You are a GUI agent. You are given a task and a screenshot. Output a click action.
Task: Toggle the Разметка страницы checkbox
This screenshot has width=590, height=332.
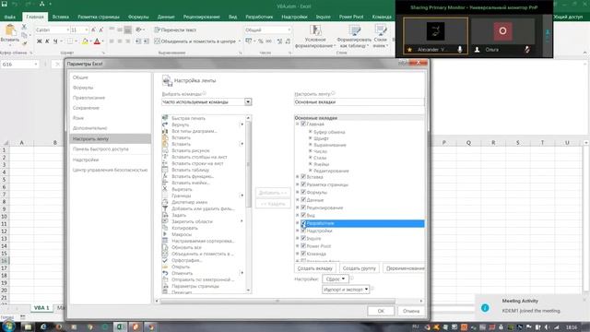tap(303, 184)
